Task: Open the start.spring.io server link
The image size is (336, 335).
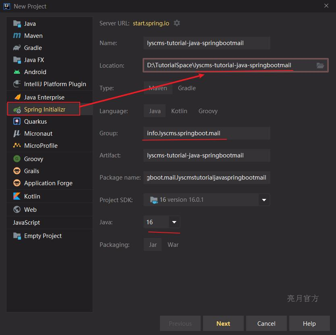Action: [151, 23]
